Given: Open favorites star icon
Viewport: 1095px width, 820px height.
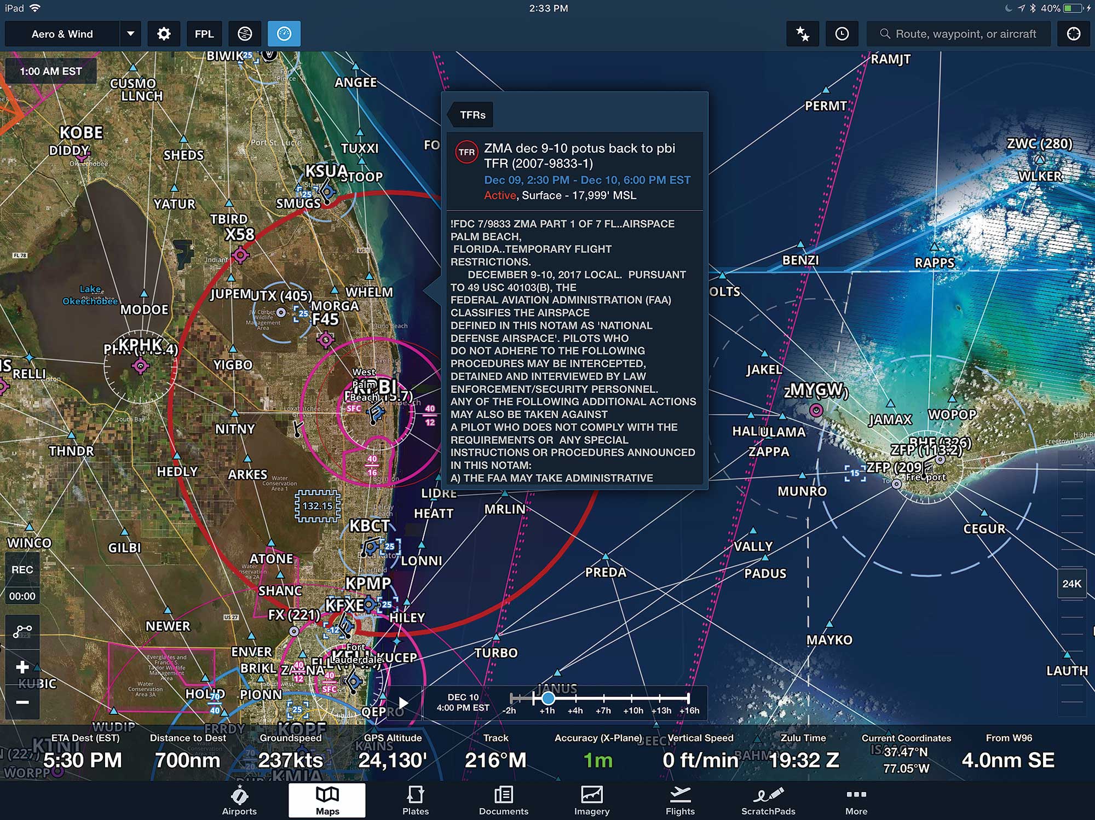Looking at the screenshot, I should point(803,34).
